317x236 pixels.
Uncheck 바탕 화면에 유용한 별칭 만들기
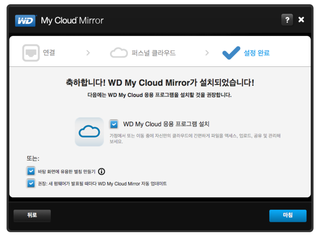31,171
